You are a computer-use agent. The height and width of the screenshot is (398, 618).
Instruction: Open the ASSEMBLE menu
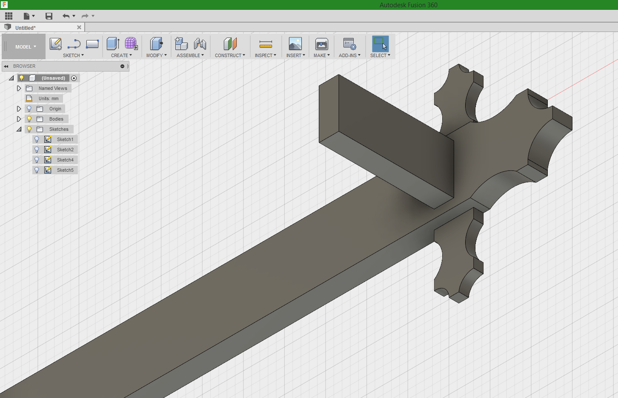[x=190, y=55]
